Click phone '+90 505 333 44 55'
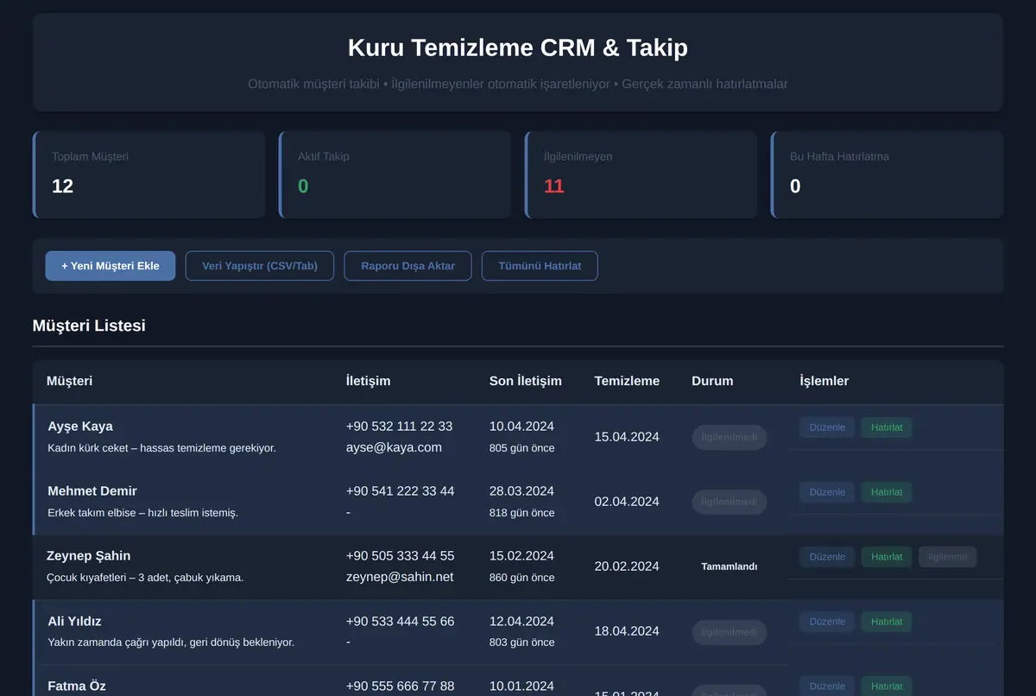Viewport: 1036px width, 696px height. (400, 555)
